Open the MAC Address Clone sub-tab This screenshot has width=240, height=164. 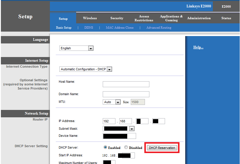pos(120,27)
